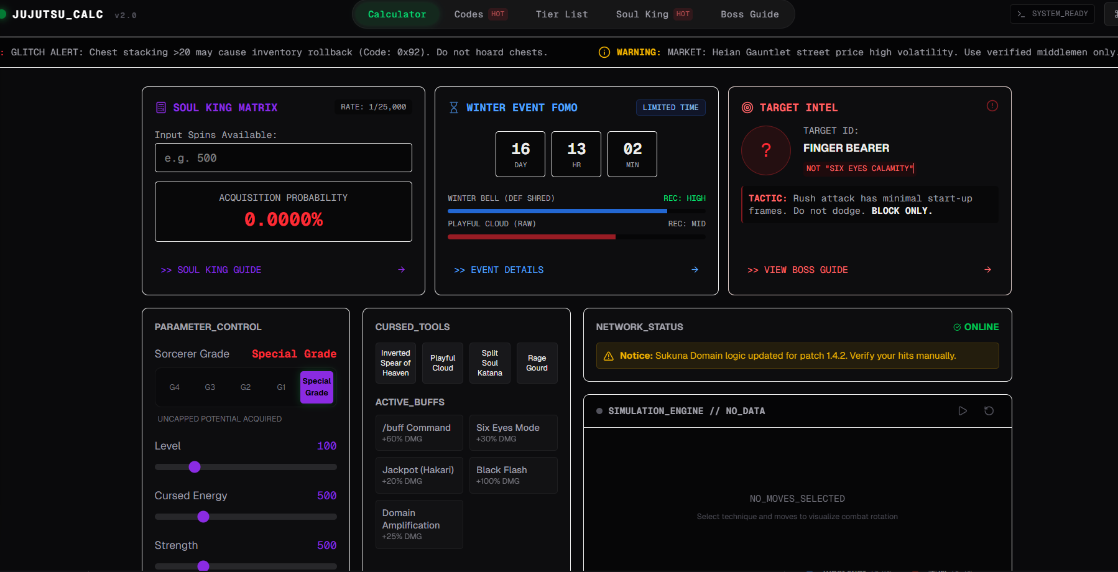Click the question mark target avatar

pos(765,150)
